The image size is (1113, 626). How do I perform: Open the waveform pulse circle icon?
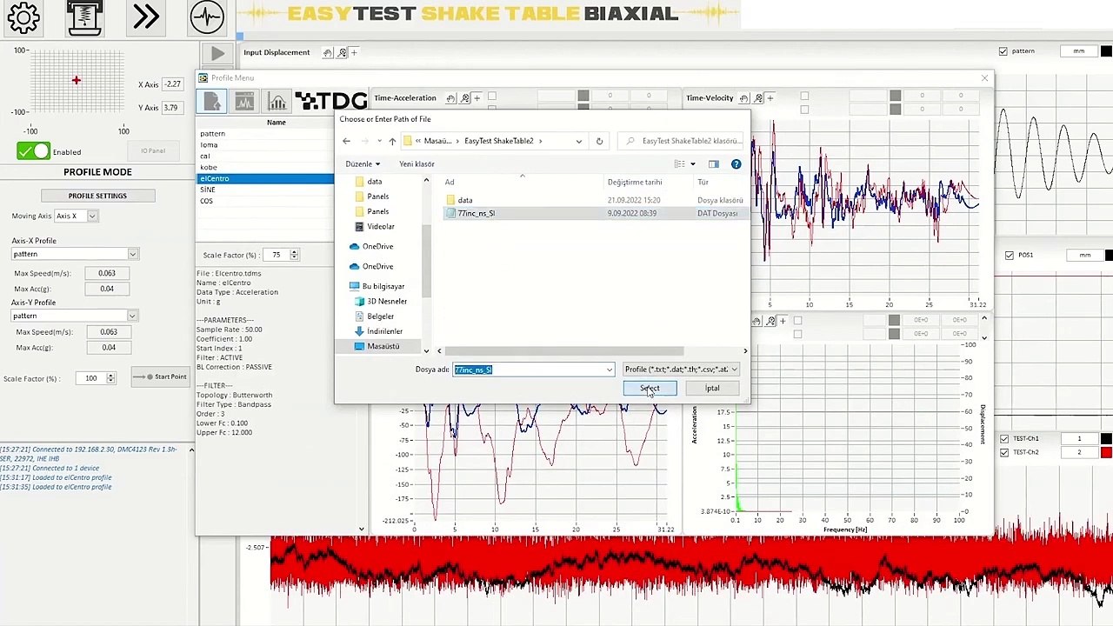tap(207, 17)
